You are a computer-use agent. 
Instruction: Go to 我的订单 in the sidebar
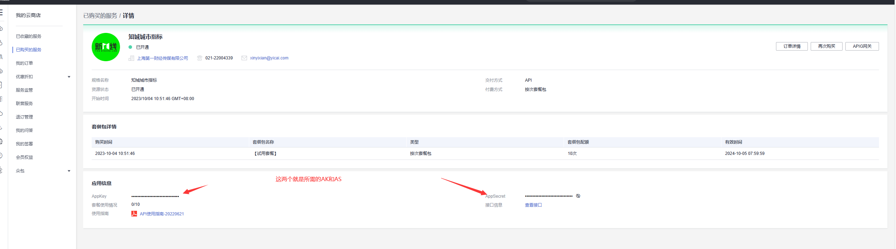(x=24, y=63)
